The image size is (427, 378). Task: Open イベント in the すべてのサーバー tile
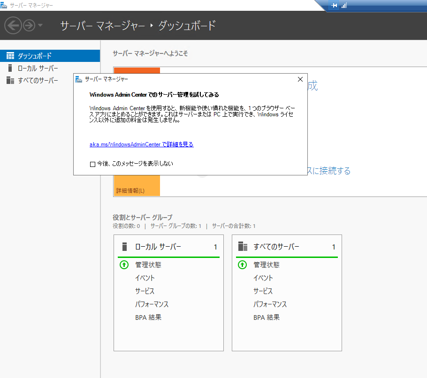tap(263, 278)
